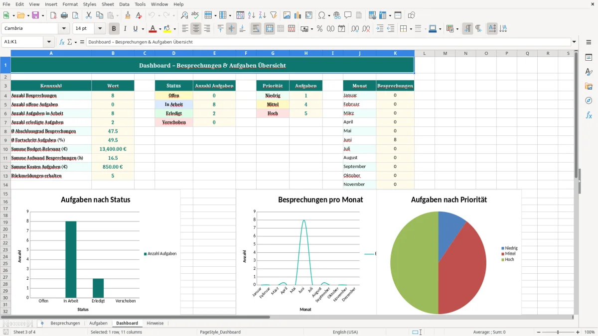The image size is (598, 336).
Task: Toggle italic formatting
Action: pos(125,29)
